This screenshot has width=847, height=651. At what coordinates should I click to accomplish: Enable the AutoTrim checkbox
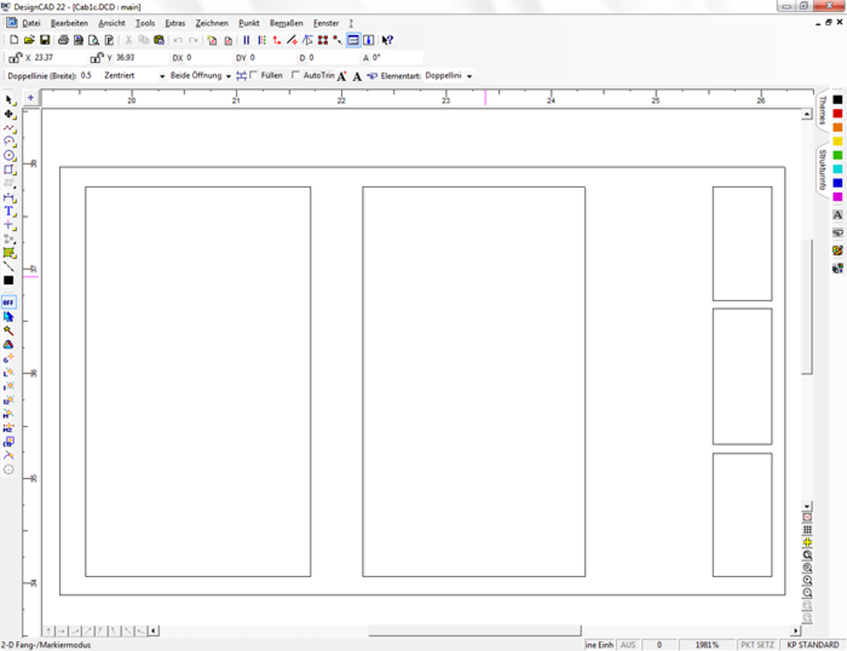(x=293, y=73)
